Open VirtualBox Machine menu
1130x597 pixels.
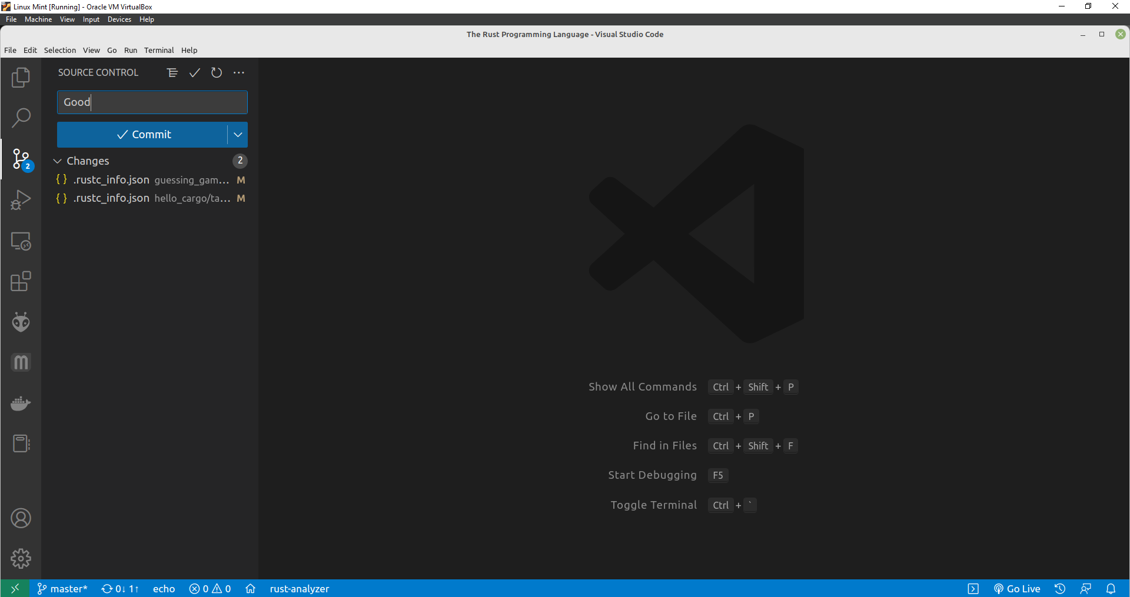point(38,19)
